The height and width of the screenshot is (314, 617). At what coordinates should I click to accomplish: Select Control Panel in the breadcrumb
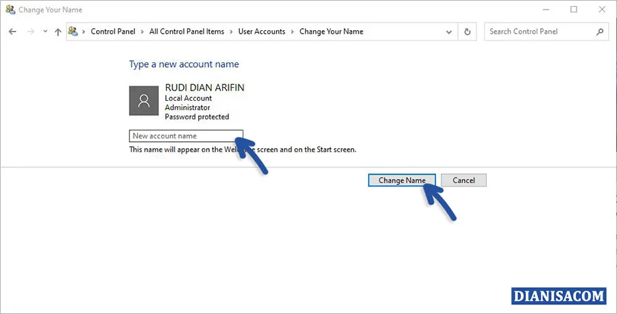pyautogui.click(x=113, y=32)
